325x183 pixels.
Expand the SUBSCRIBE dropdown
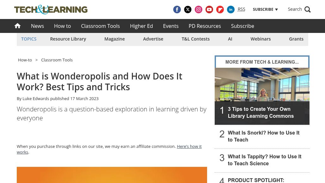[265, 9]
